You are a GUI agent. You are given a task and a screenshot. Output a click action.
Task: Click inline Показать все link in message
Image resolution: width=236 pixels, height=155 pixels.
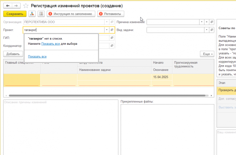click(51, 44)
